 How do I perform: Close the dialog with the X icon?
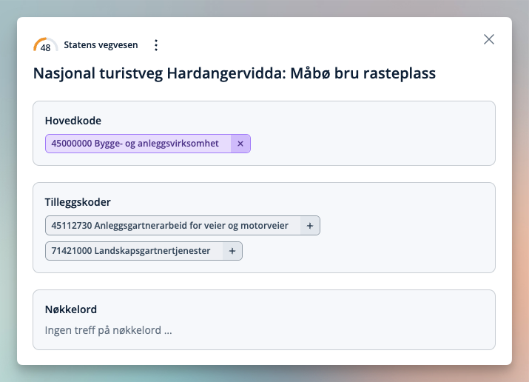(x=489, y=39)
